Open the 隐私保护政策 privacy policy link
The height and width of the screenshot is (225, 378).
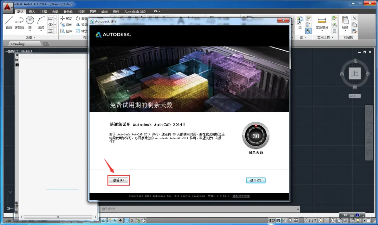[x=241, y=196]
